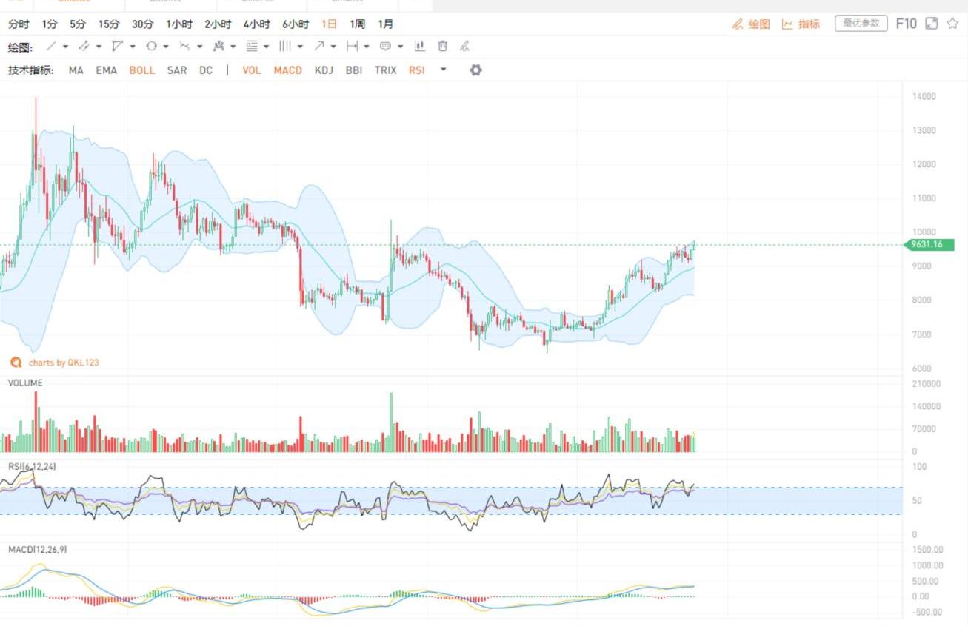Toggle the BOLL indicator off
968x626 pixels.
(x=141, y=70)
